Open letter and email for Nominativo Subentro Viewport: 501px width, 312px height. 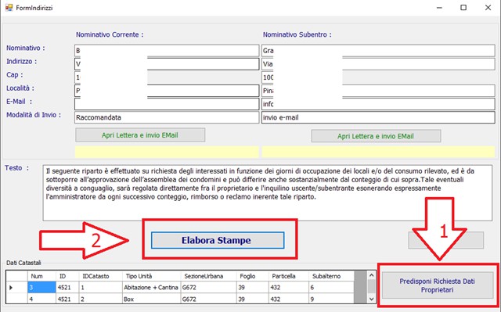point(376,136)
